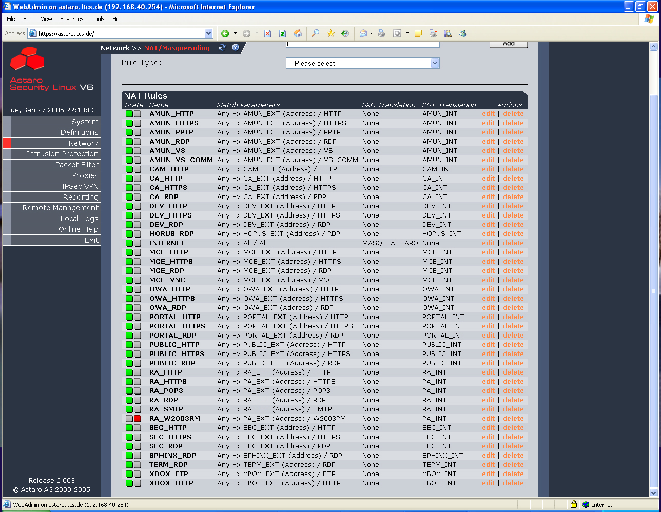Click delete link for CAM_HTTP rule
This screenshot has height=512, width=661.
(513, 169)
